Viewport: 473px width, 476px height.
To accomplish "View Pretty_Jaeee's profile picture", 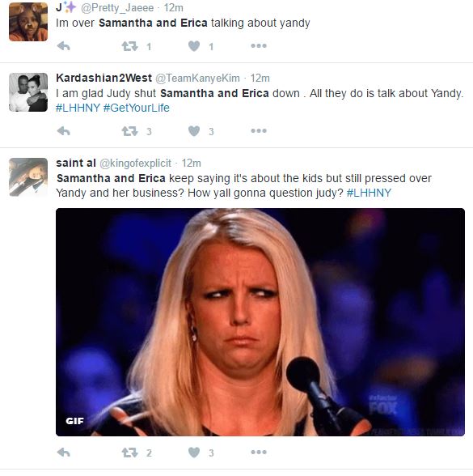I will [x=28, y=22].
